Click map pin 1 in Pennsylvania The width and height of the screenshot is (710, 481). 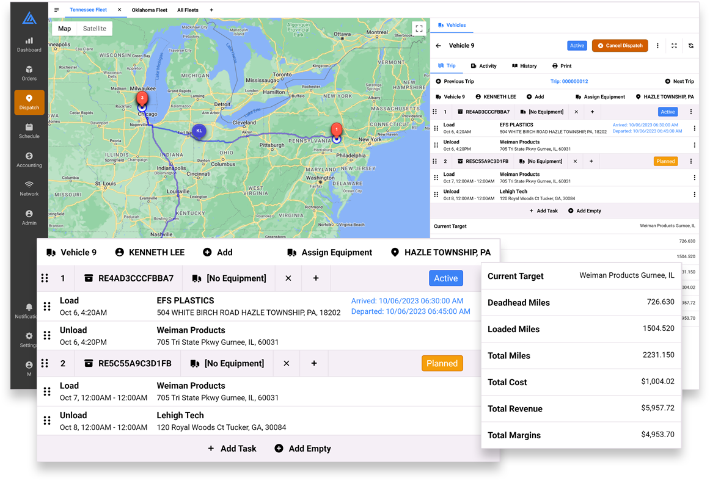coord(337,130)
